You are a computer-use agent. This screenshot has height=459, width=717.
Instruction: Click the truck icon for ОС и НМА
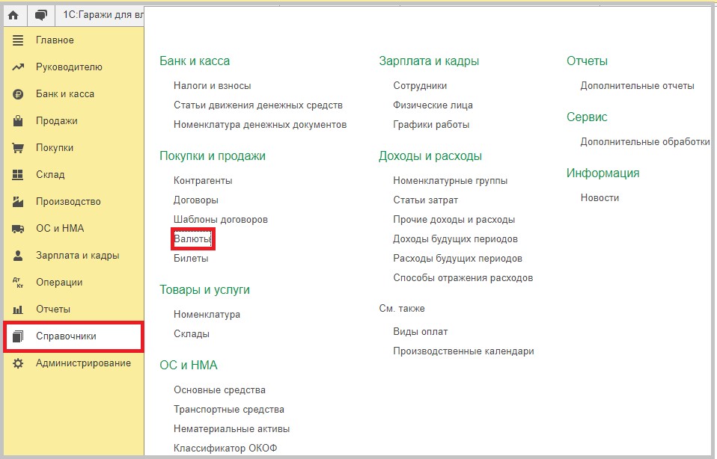click(x=18, y=229)
